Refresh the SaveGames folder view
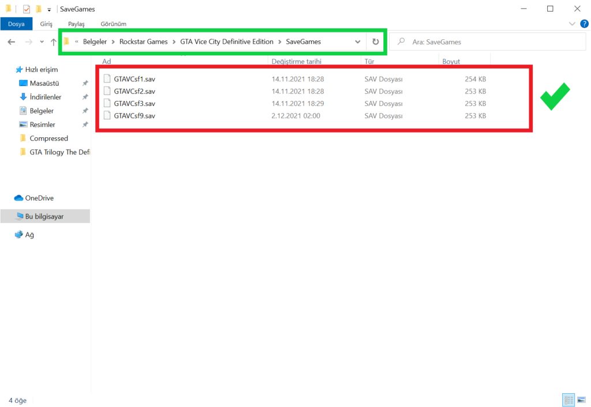 click(376, 42)
